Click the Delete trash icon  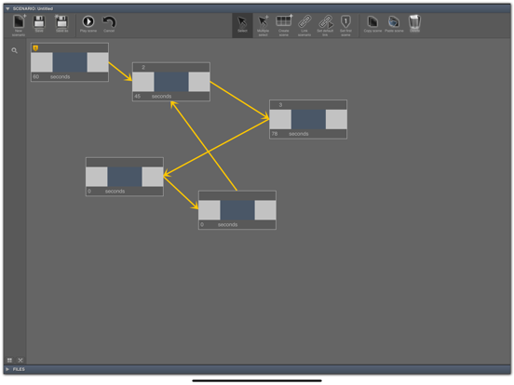tap(414, 23)
